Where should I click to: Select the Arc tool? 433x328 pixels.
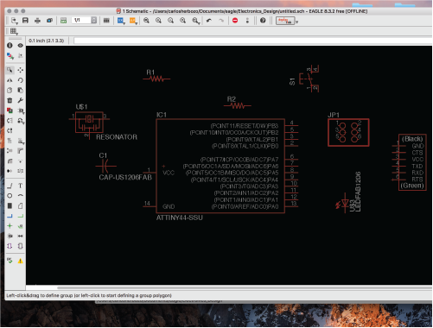pyautogui.click(x=20, y=196)
